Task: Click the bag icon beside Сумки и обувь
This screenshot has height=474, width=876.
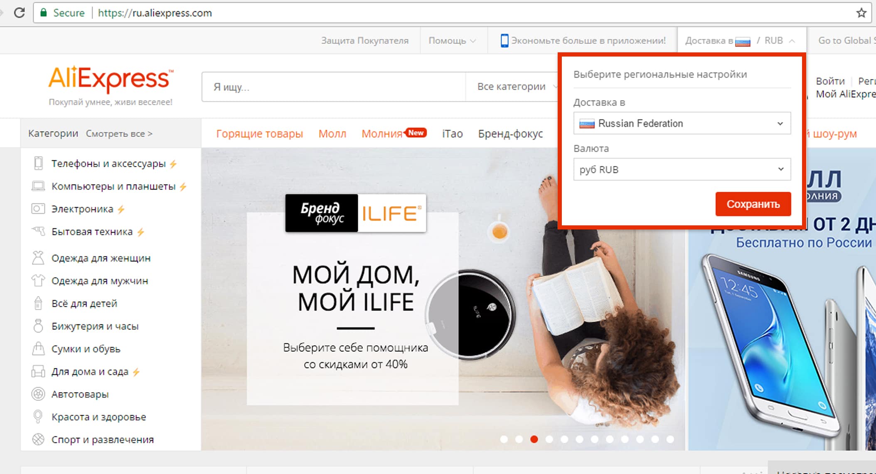Action: (x=38, y=348)
